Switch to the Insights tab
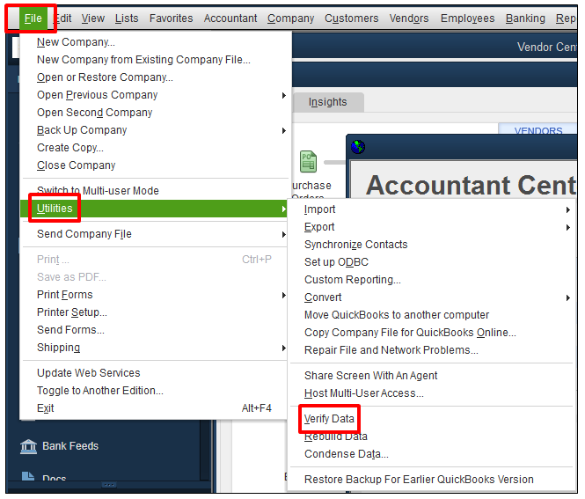The image size is (585, 499). (x=327, y=102)
